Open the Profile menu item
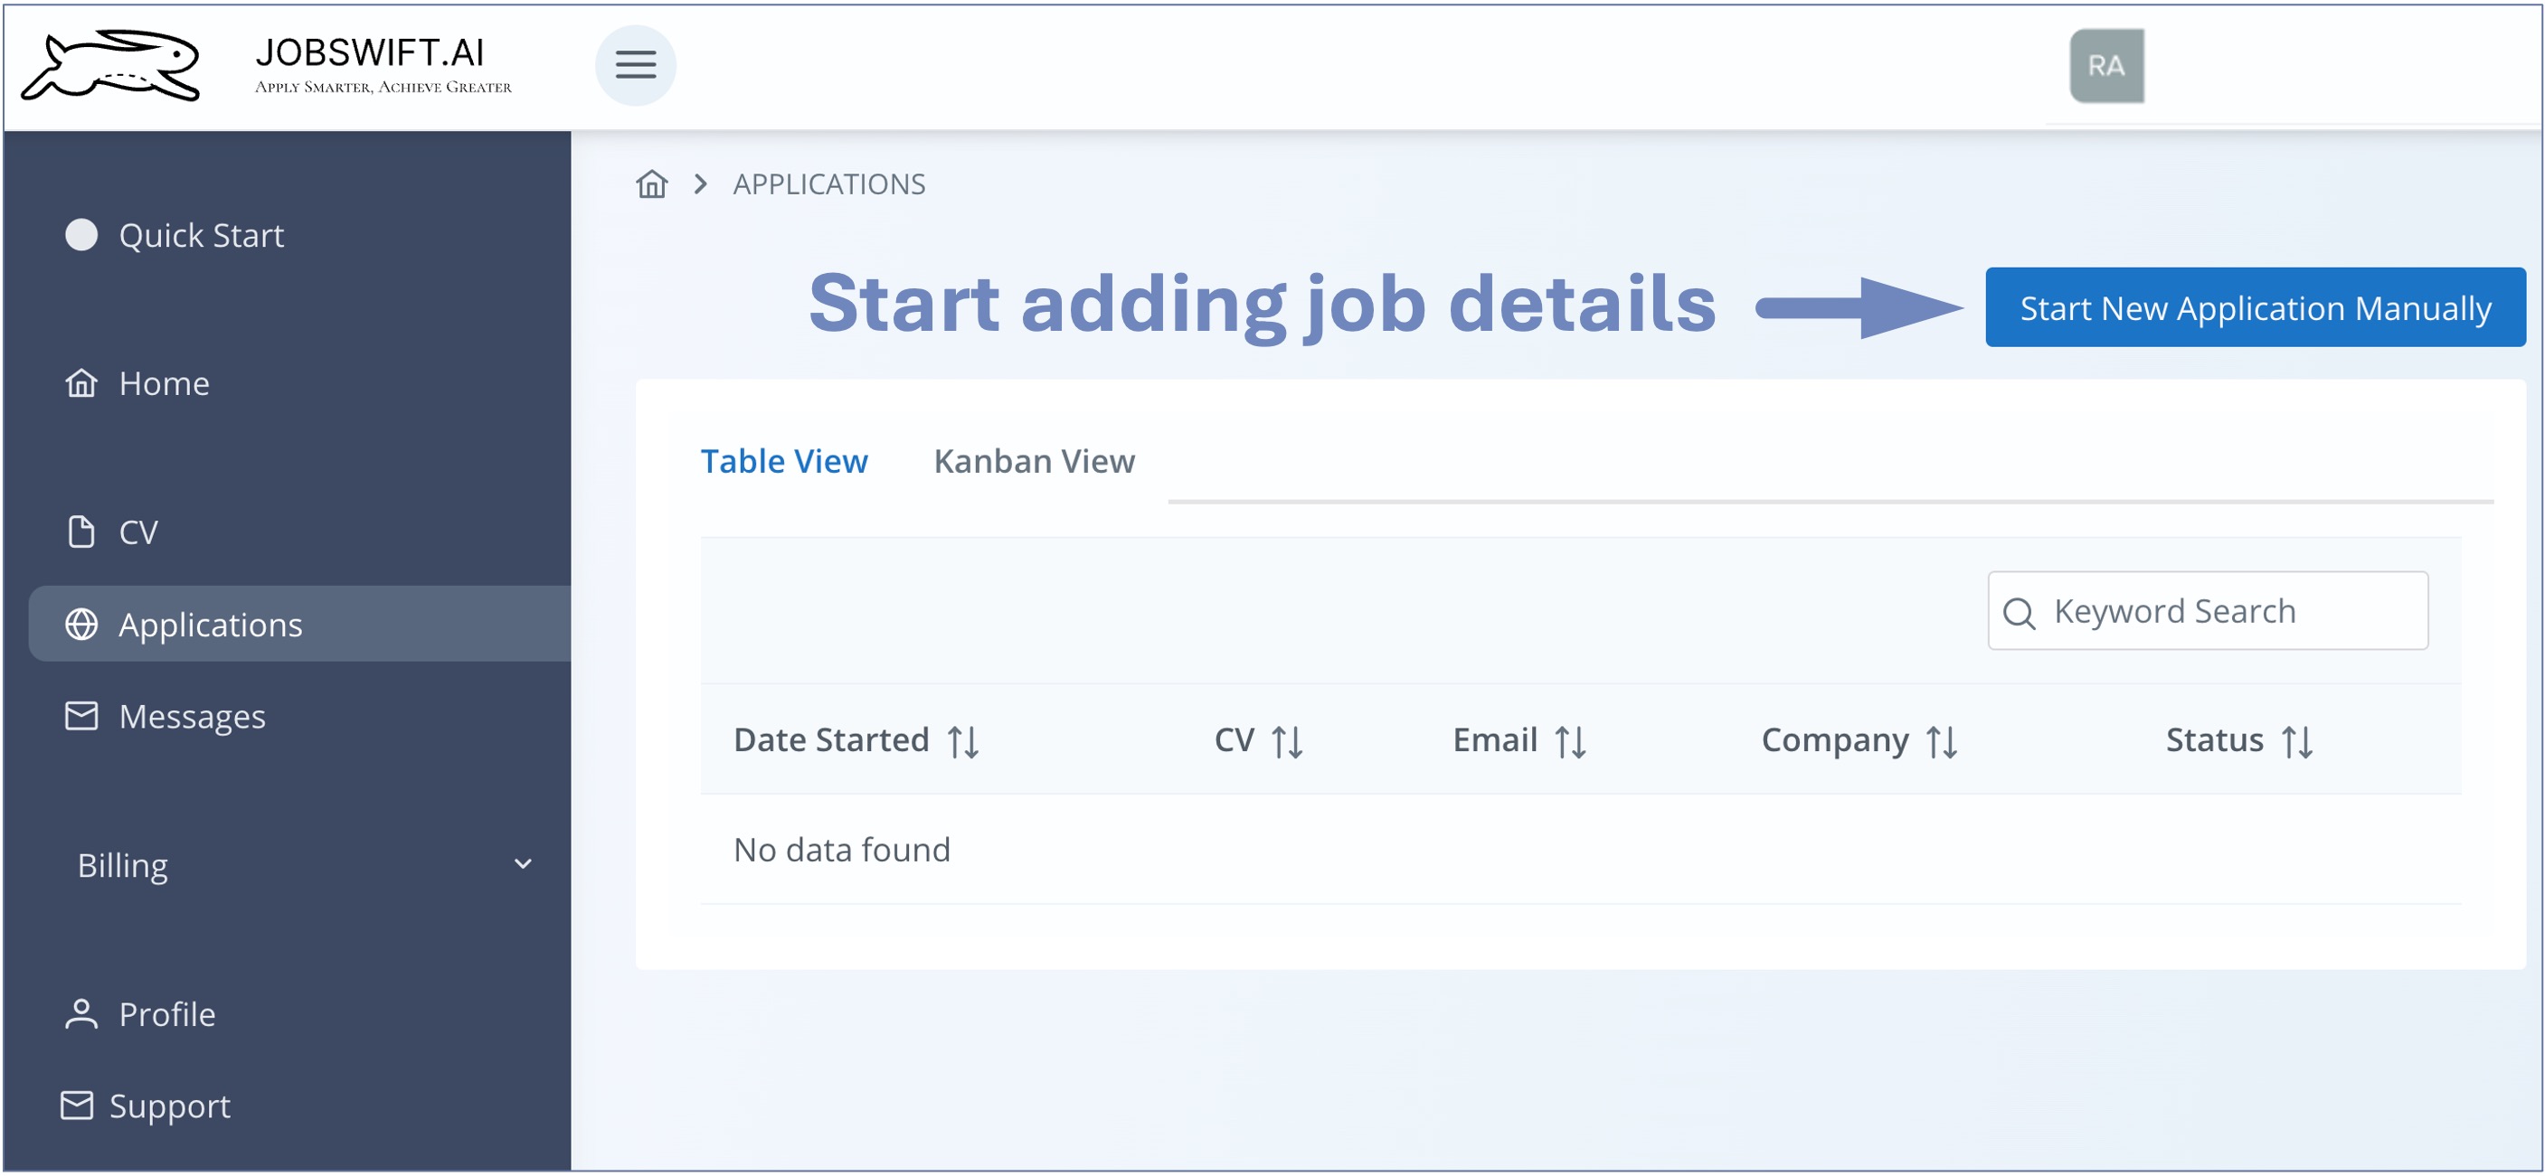Viewport: 2545px width, 1176px height. 167,1014
